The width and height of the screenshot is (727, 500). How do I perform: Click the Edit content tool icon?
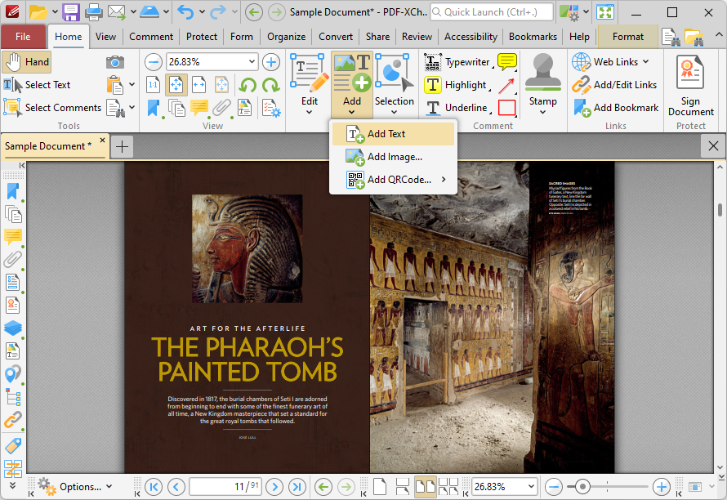click(x=310, y=73)
